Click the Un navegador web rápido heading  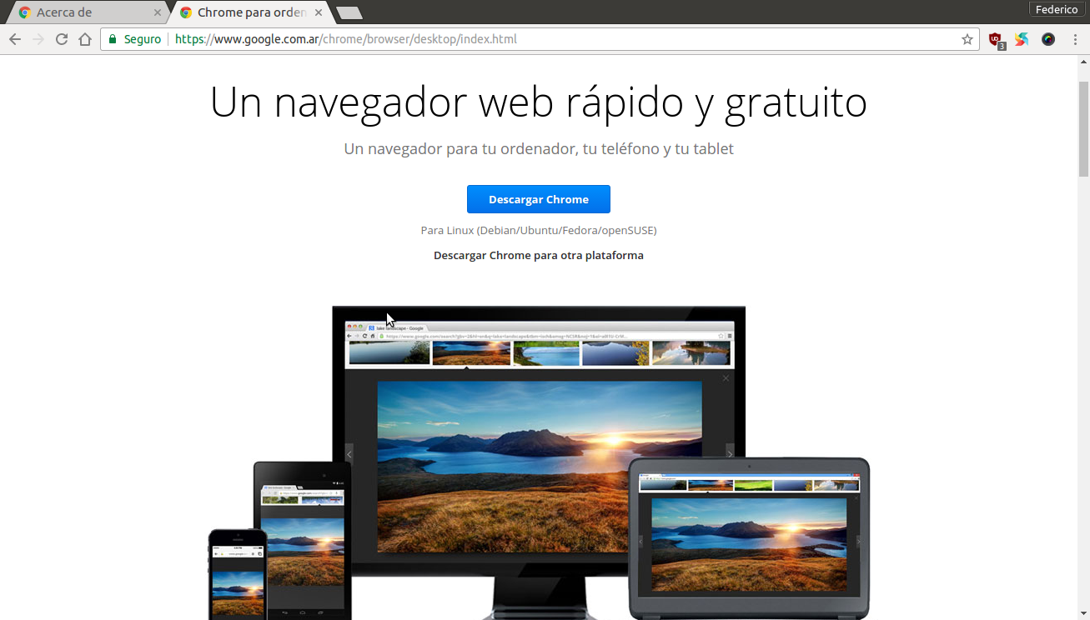(x=539, y=102)
